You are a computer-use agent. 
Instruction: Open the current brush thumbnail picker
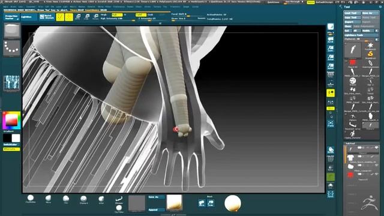(x=12, y=31)
